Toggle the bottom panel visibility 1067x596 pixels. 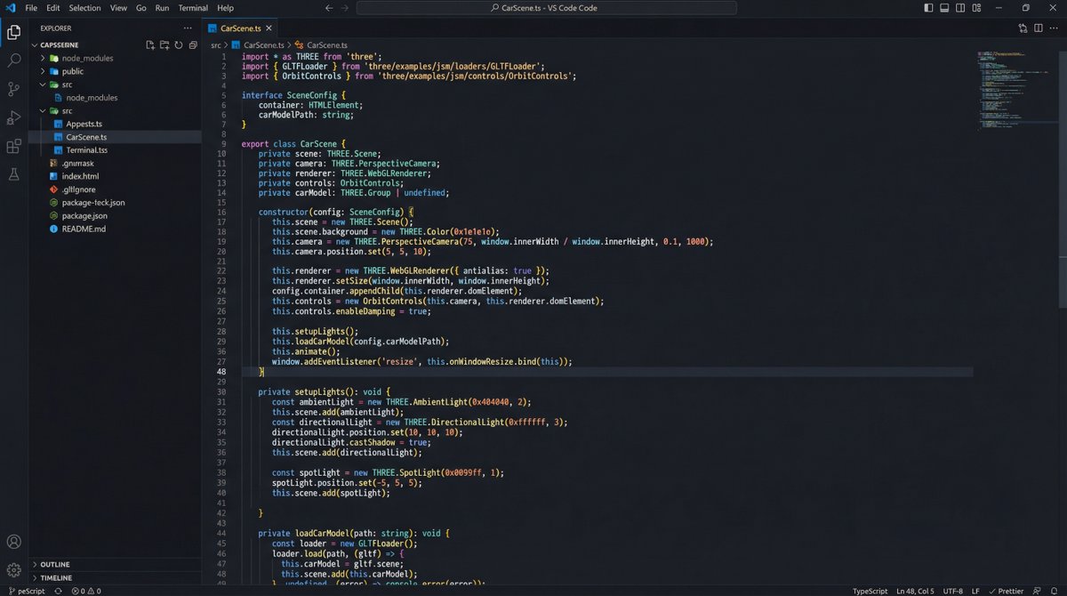point(943,8)
